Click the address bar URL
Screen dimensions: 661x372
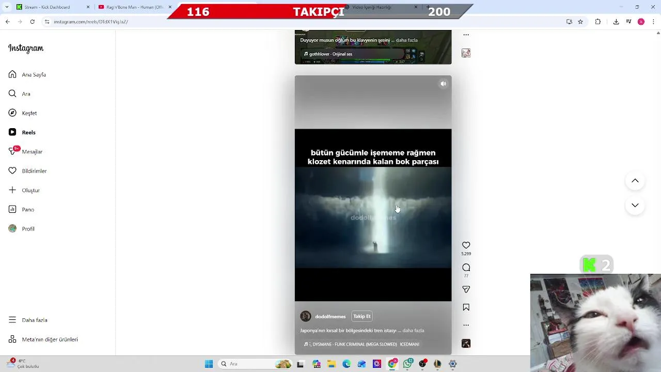tap(91, 22)
